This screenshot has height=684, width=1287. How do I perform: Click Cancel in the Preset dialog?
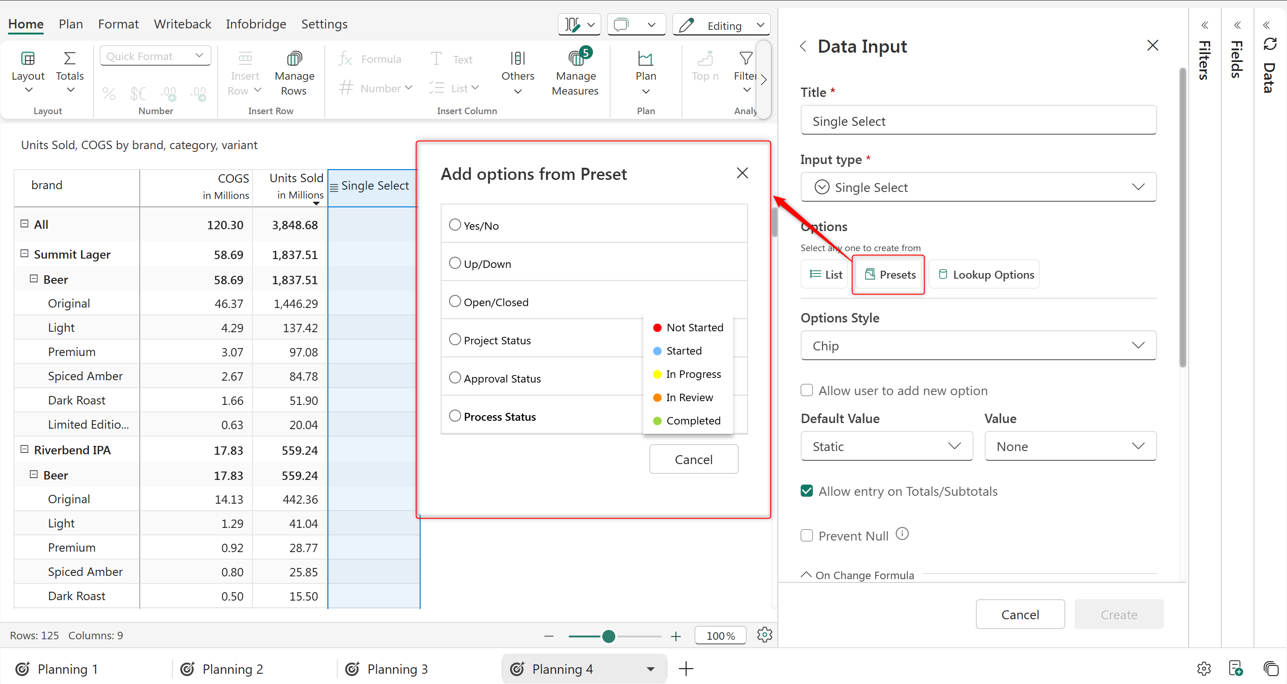[694, 459]
